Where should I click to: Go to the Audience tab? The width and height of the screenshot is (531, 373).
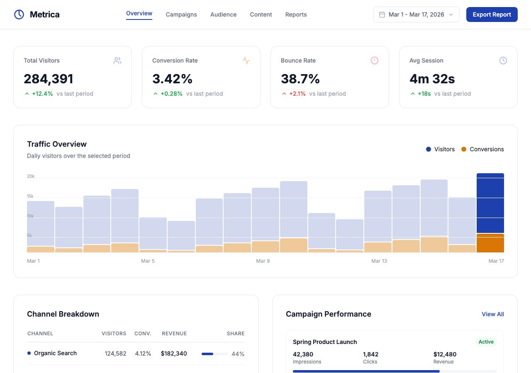point(223,15)
